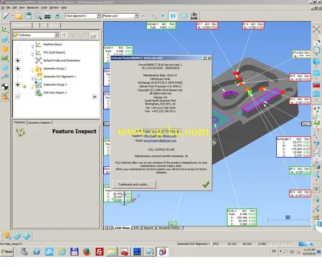Switch to the Geometry Explorer tab
The height and width of the screenshot is (268, 322).
click(x=40, y=123)
